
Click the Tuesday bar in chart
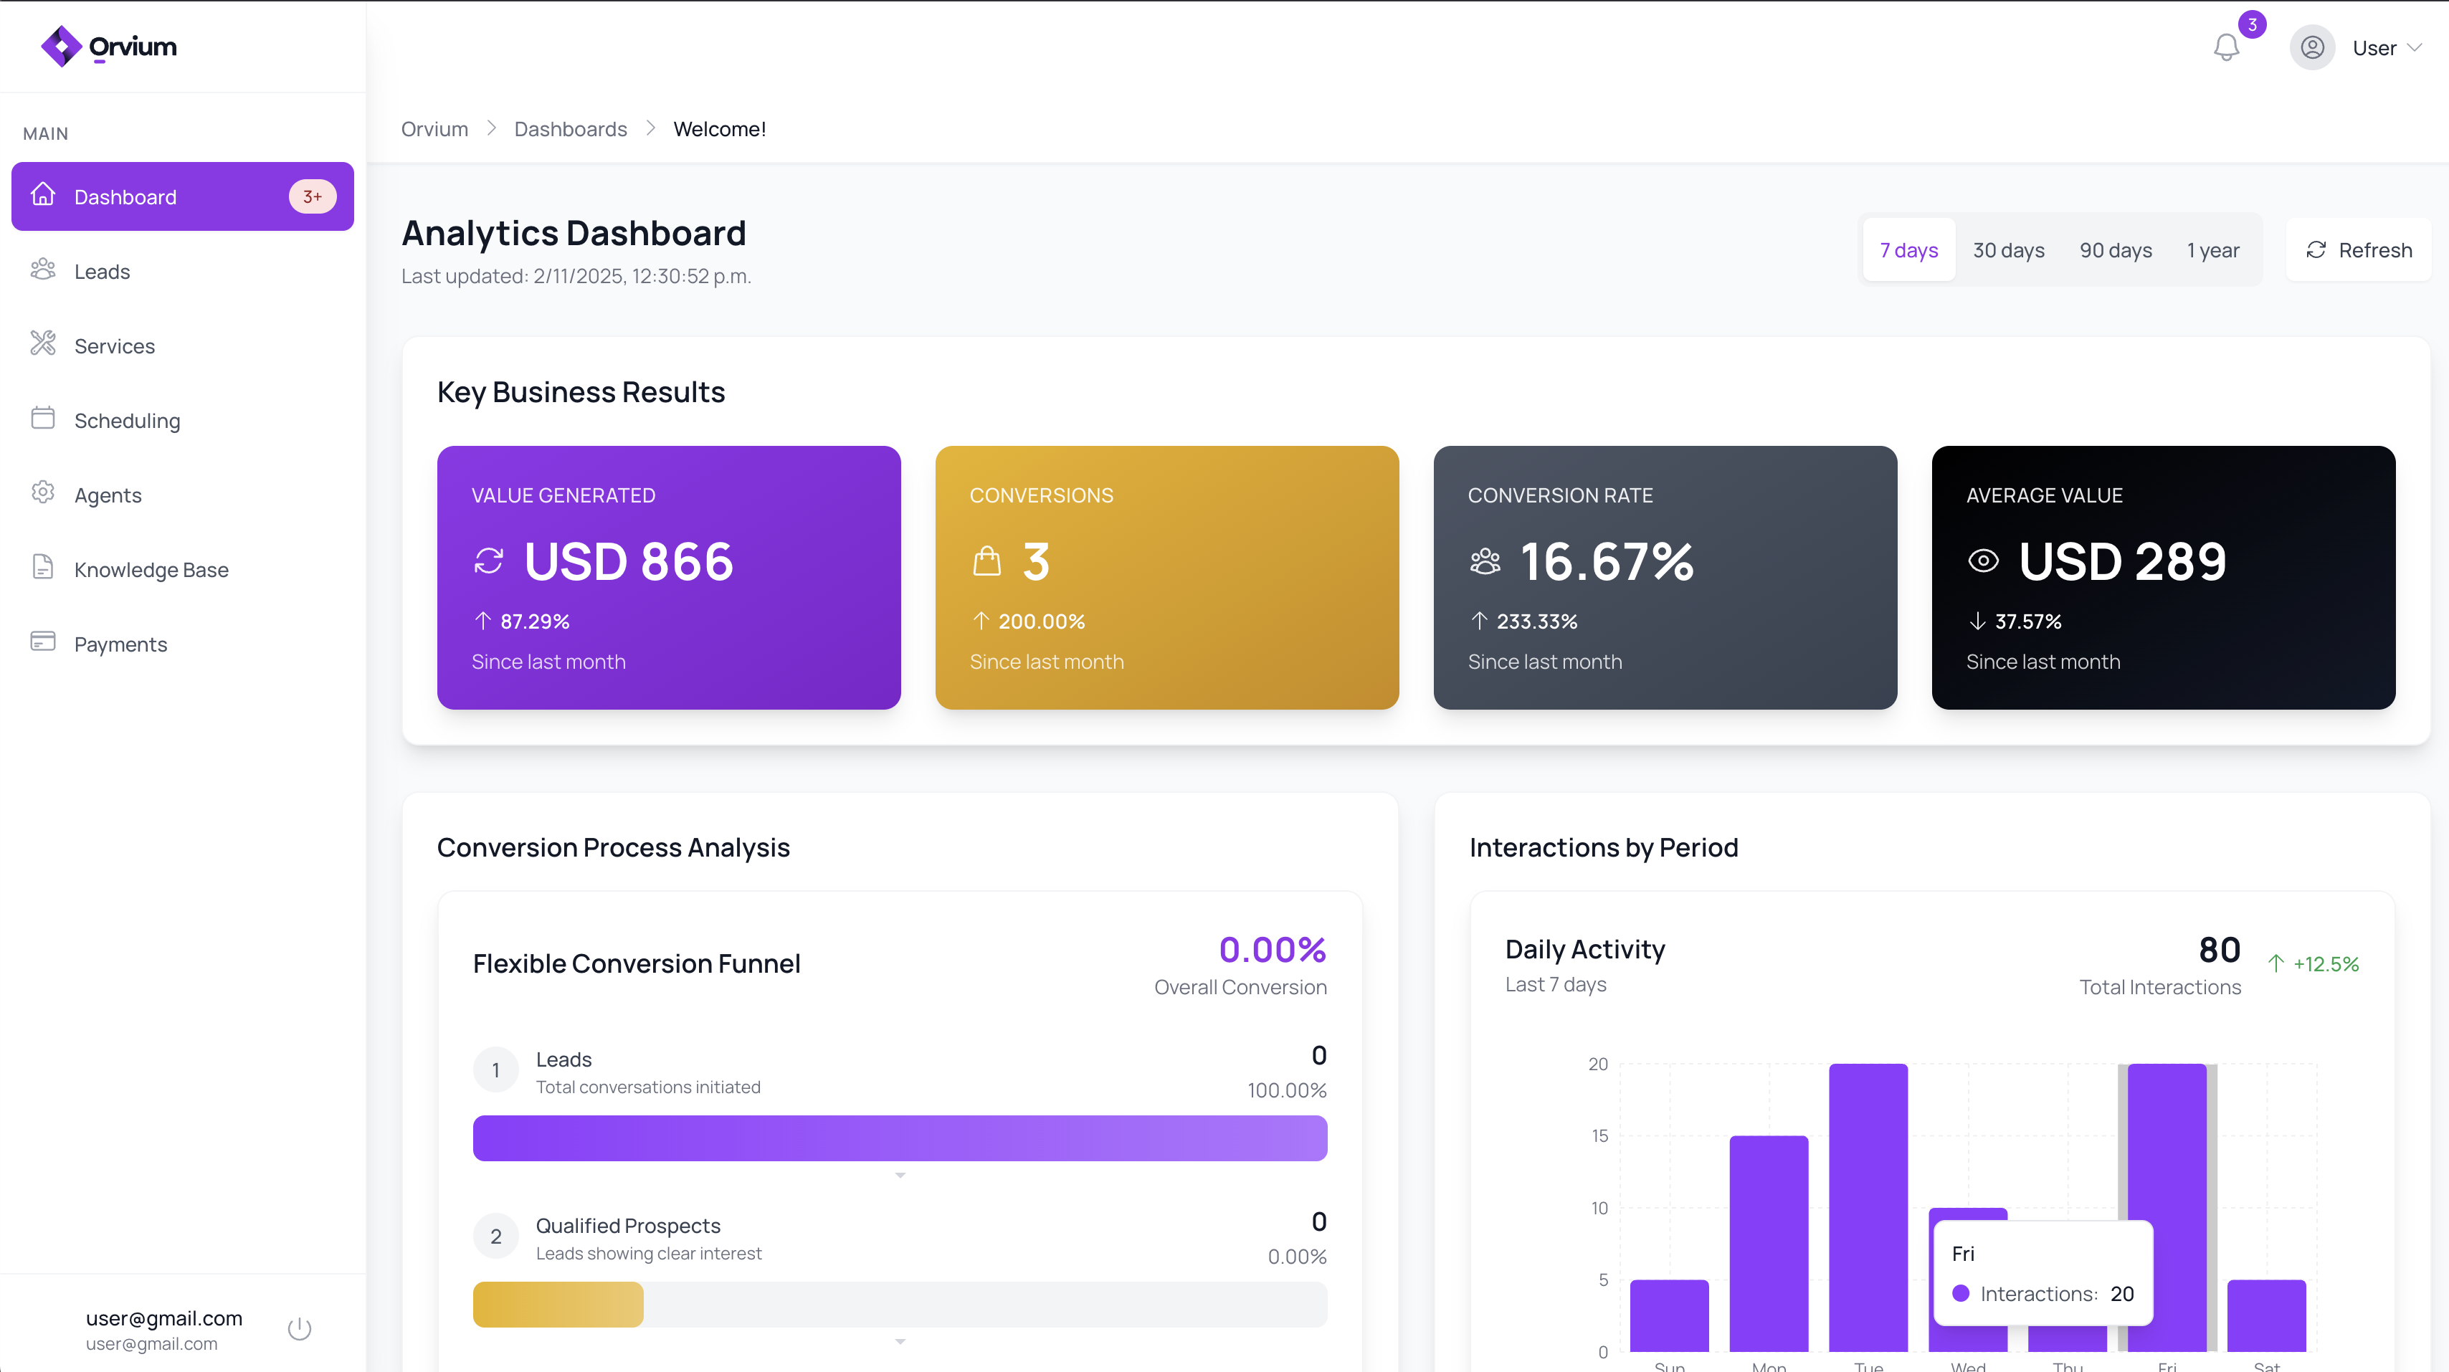[1868, 1206]
